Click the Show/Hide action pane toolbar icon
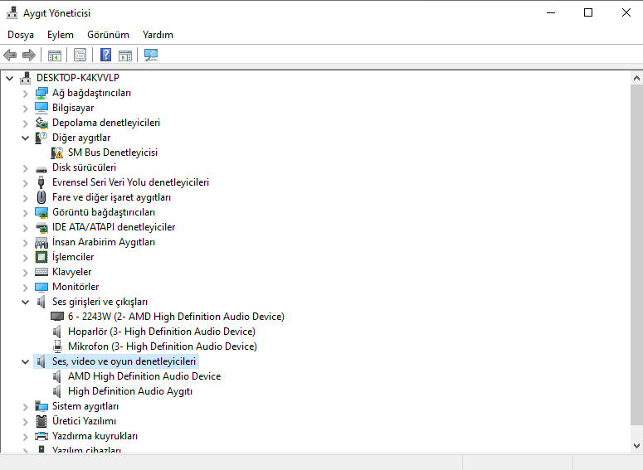 click(125, 55)
